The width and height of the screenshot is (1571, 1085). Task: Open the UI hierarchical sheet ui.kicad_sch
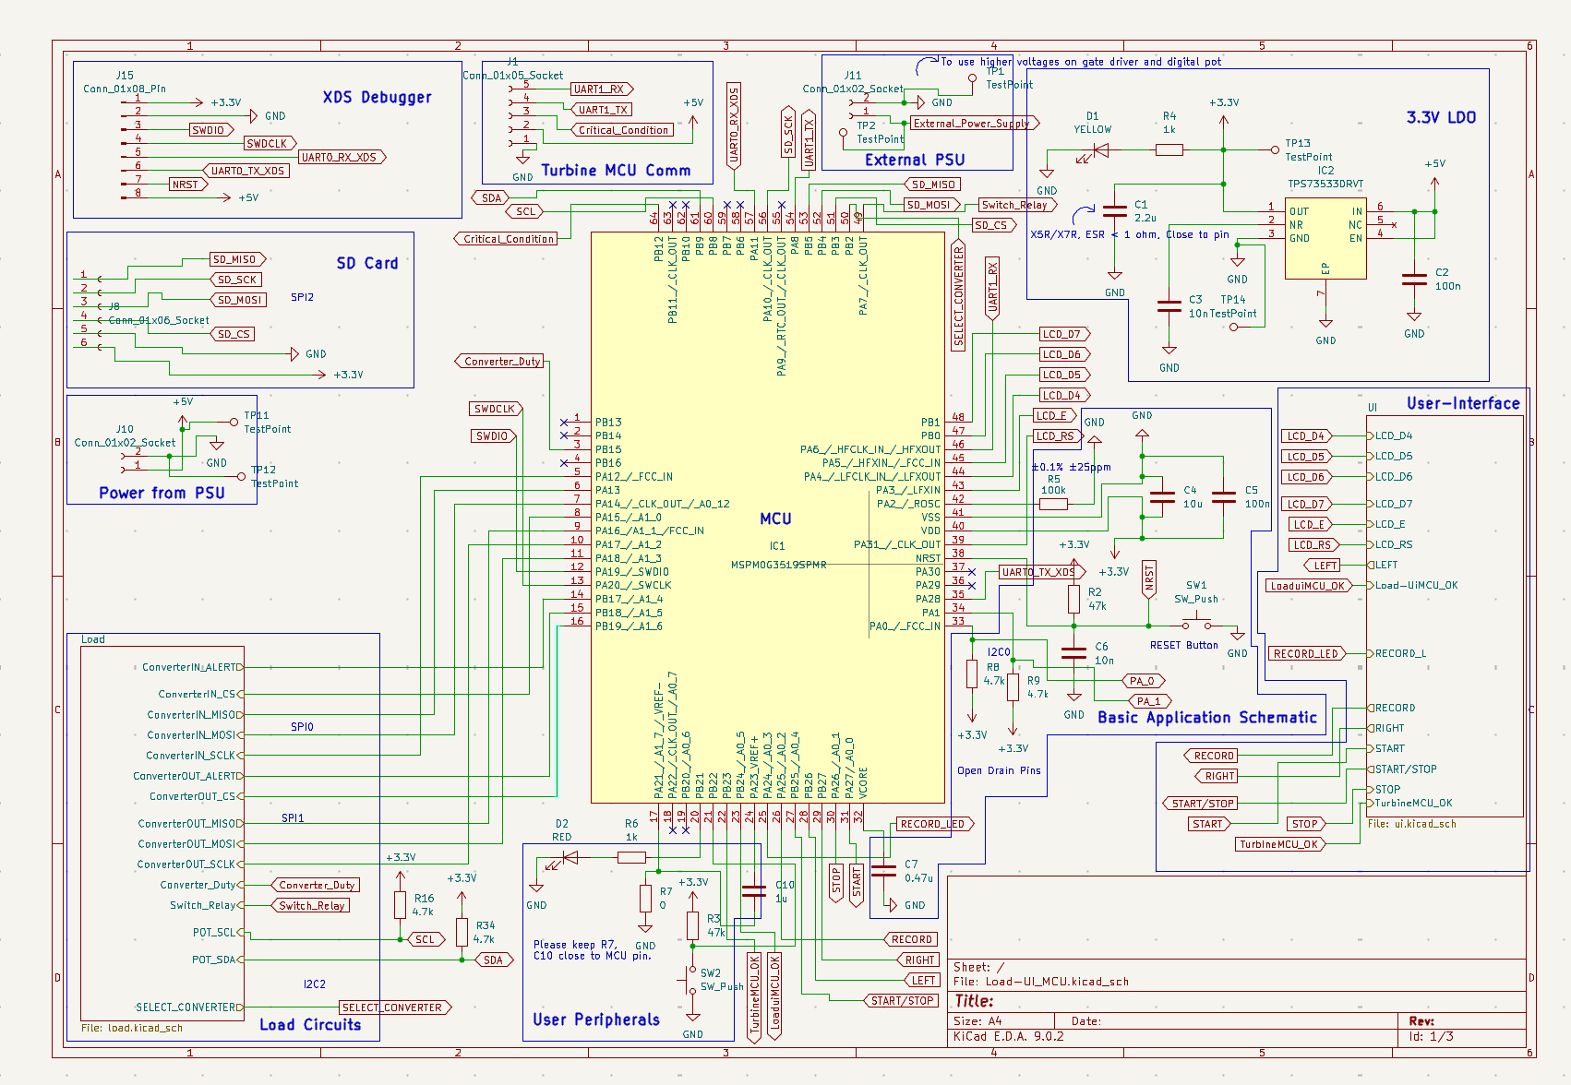coord(1445,615)
